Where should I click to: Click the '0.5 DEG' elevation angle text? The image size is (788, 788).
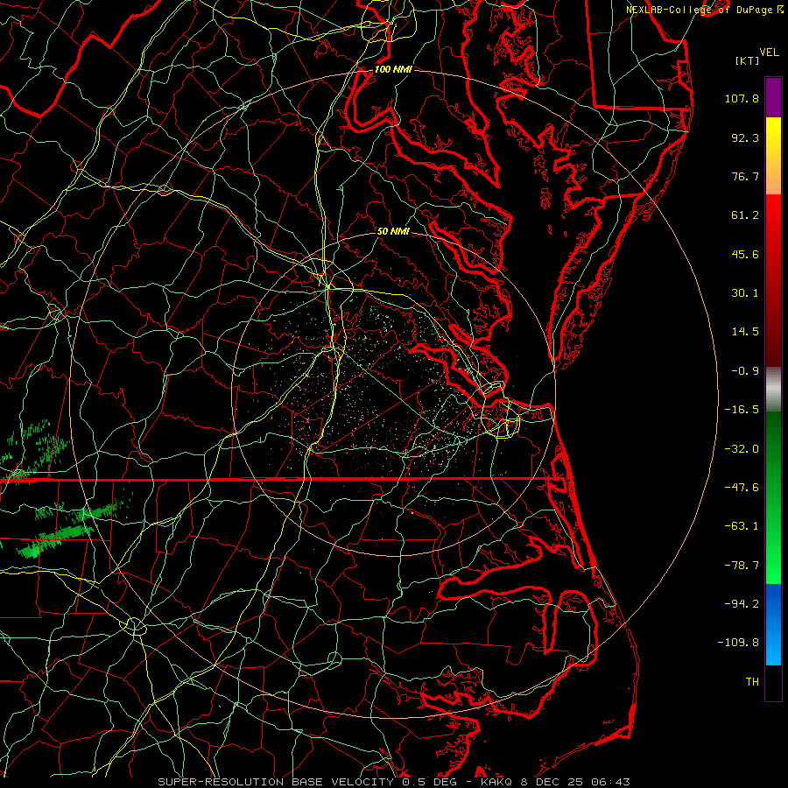click(430, 782)
